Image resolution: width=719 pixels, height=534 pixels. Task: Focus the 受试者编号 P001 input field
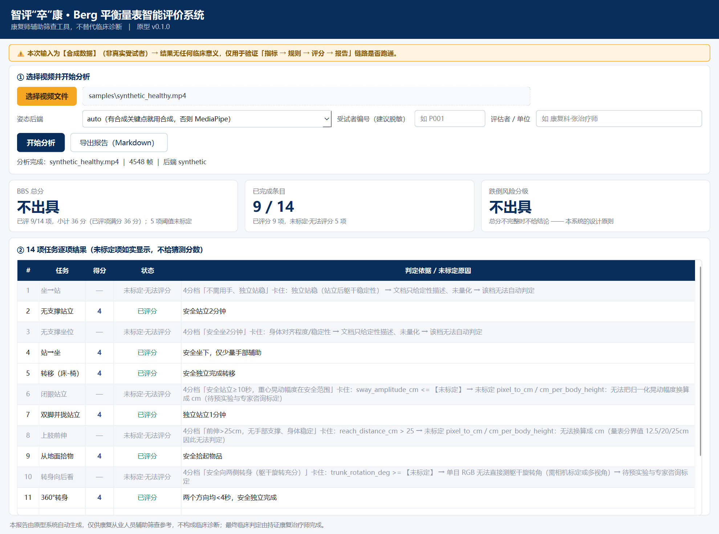(450, 118)
